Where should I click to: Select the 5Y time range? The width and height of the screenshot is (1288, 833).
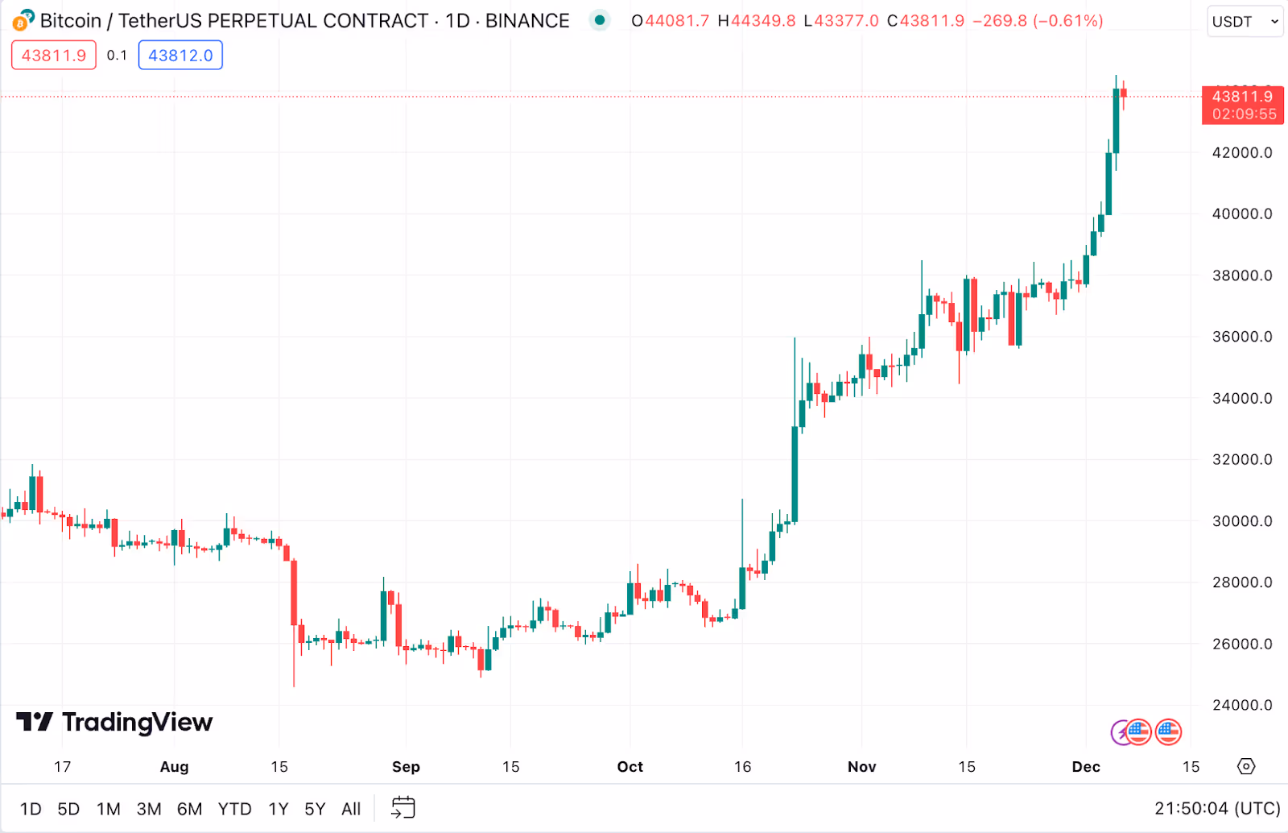[x=314, y=808]
